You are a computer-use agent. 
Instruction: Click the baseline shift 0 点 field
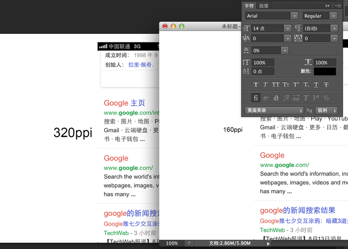coord(263,71)
